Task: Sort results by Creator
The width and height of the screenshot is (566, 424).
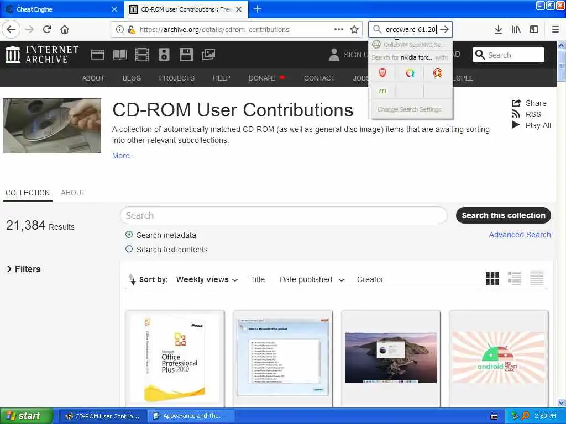Action: tap(370, 279)
